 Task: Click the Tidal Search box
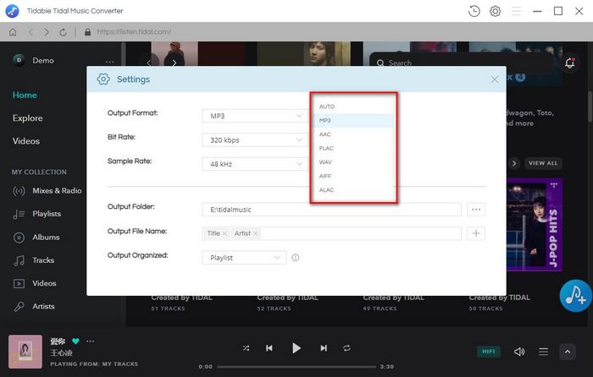[x=462, y=63]
